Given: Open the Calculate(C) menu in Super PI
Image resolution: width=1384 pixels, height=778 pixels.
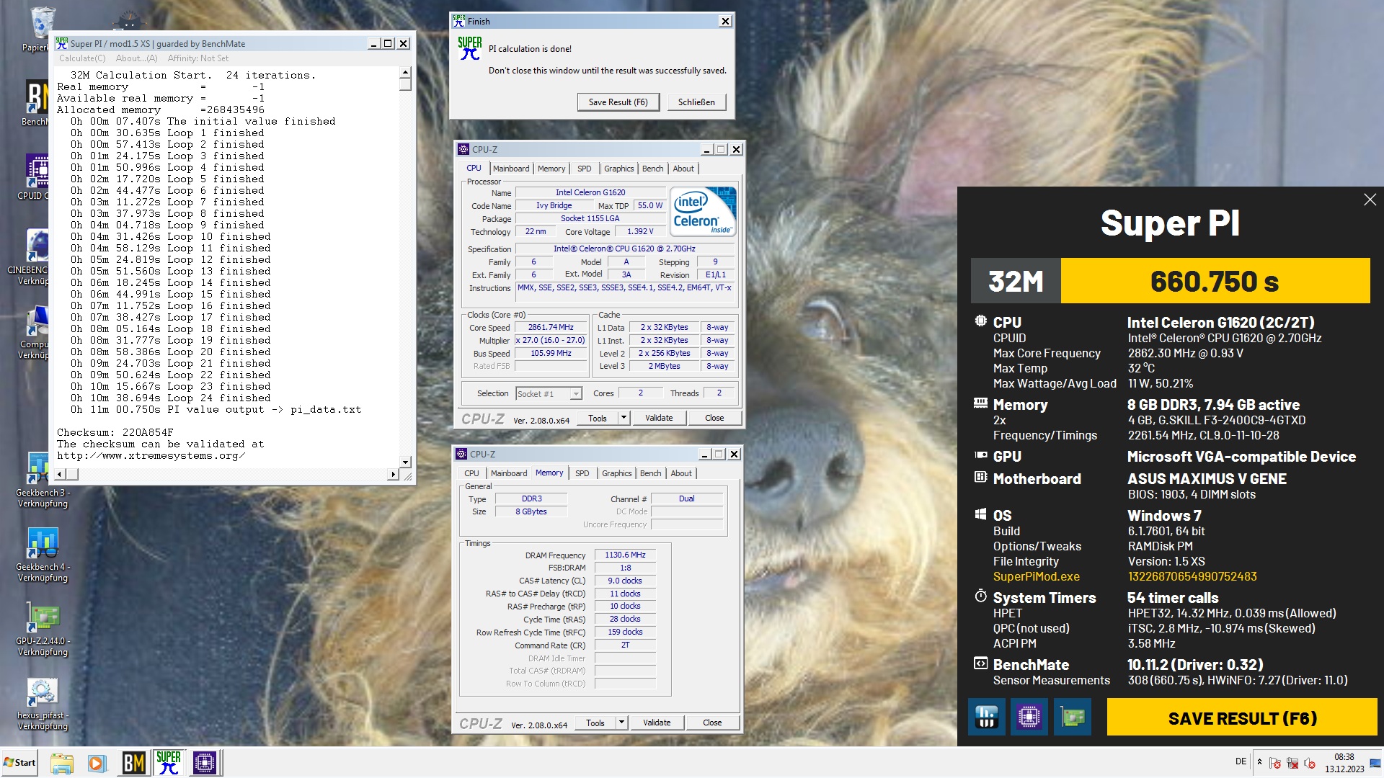Looking at the screenshot, I should click(82, 58).
